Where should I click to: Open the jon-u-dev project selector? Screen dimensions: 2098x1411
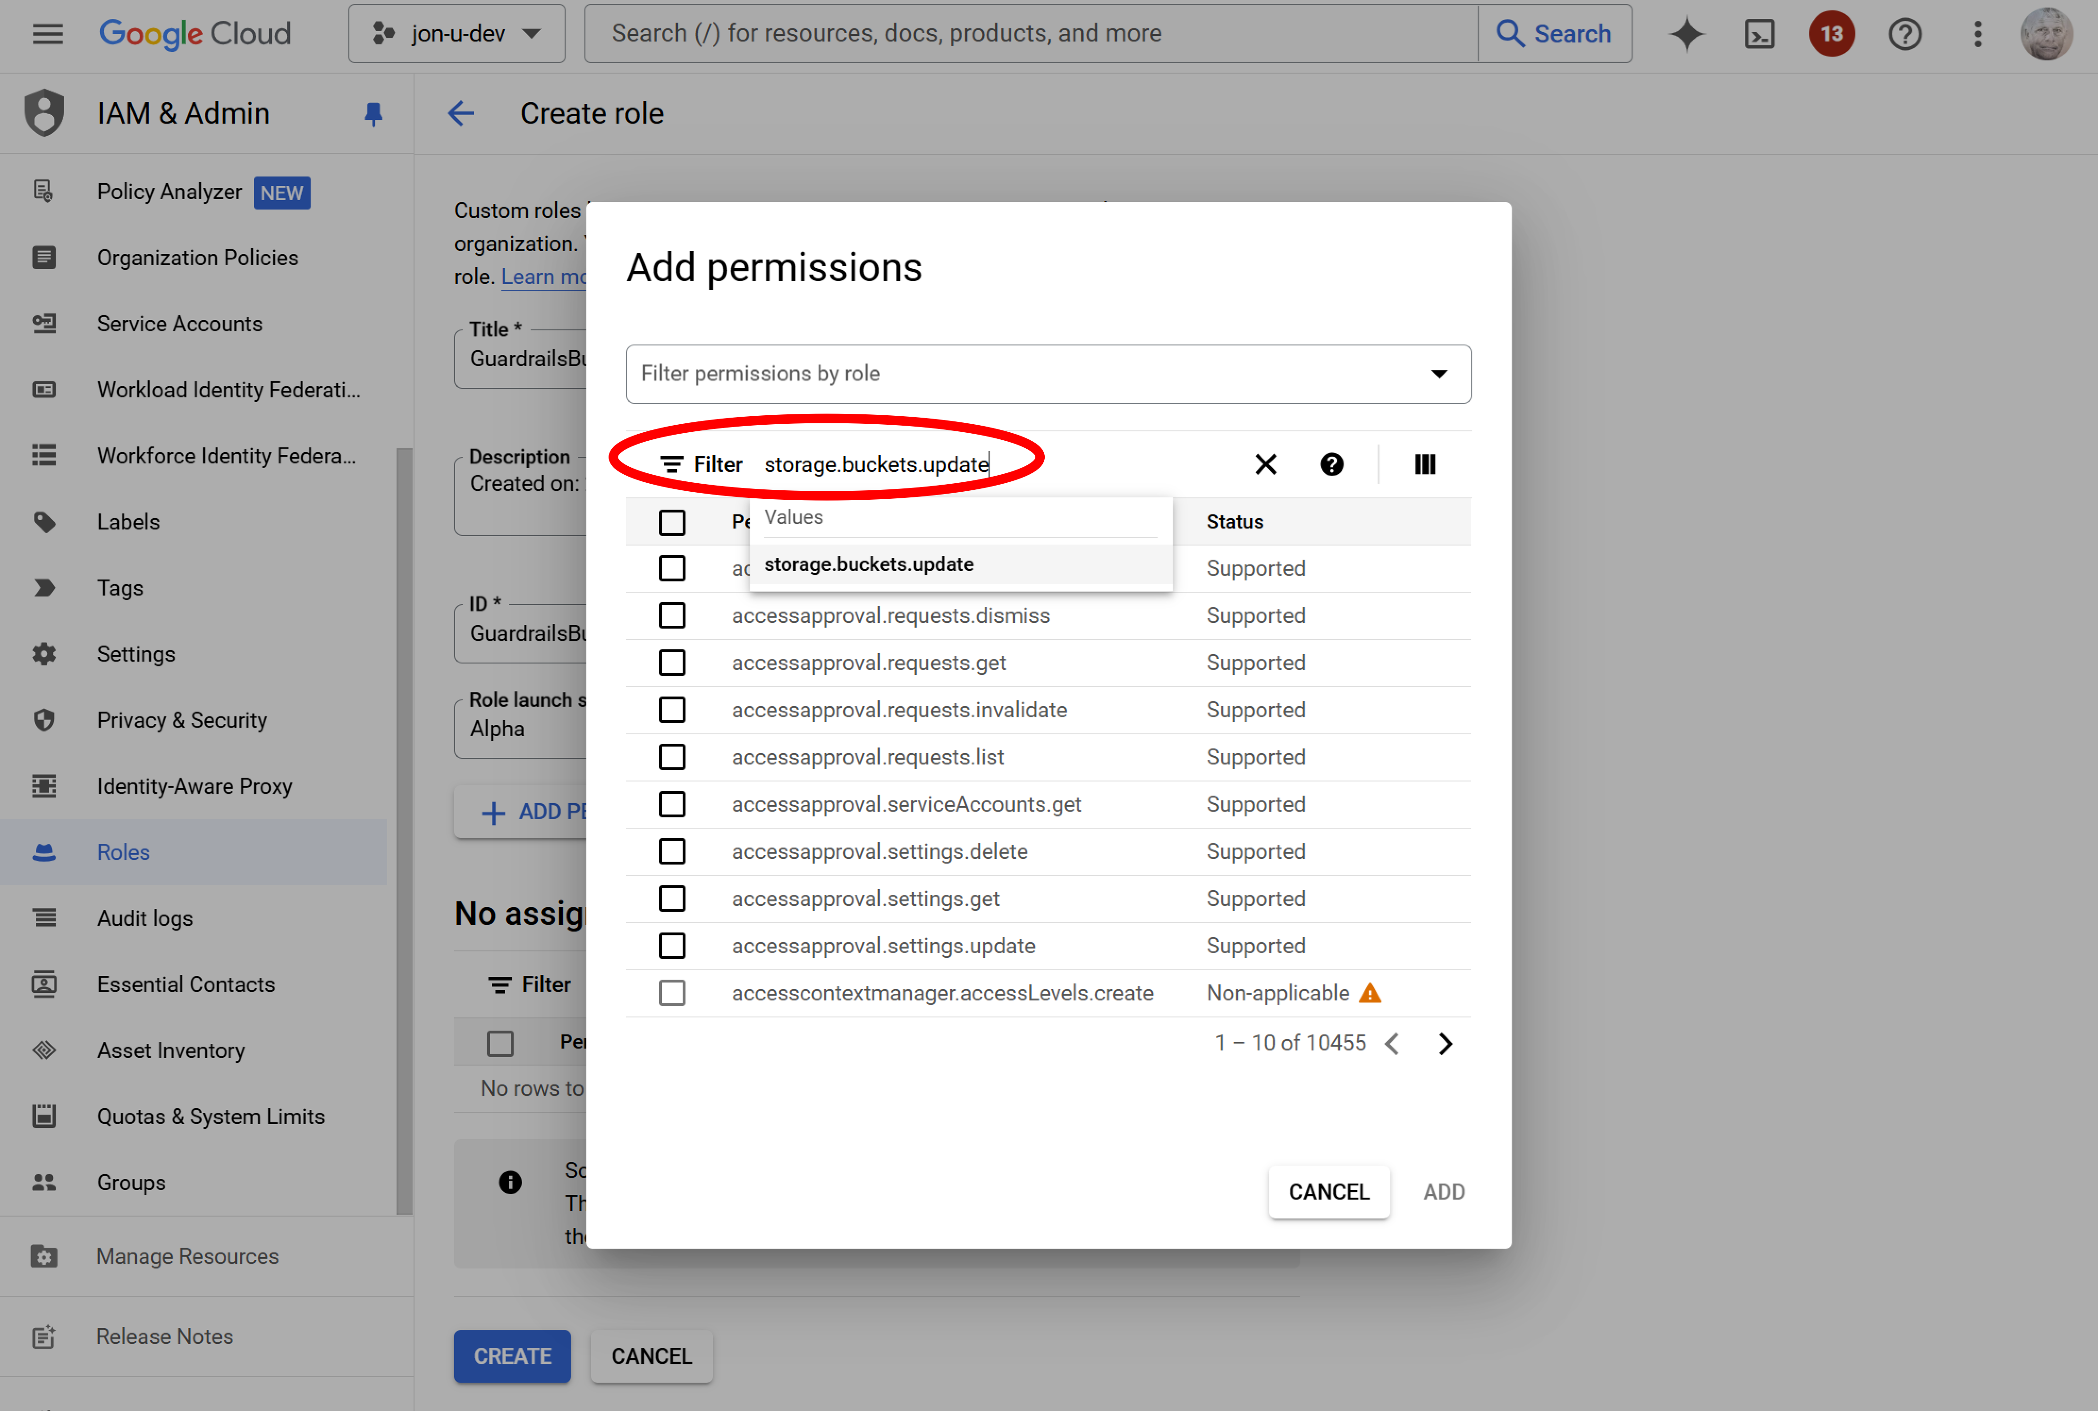(457, 34)
